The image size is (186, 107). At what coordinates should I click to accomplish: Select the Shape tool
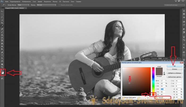(2, 61)
